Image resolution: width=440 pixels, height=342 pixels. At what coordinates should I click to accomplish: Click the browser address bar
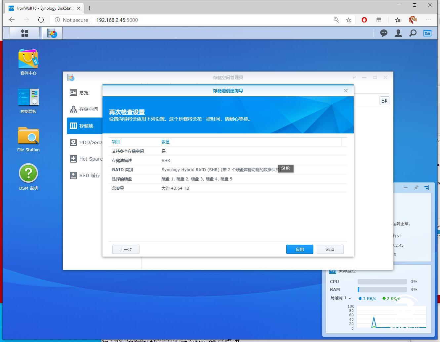(x=165, y=20)
